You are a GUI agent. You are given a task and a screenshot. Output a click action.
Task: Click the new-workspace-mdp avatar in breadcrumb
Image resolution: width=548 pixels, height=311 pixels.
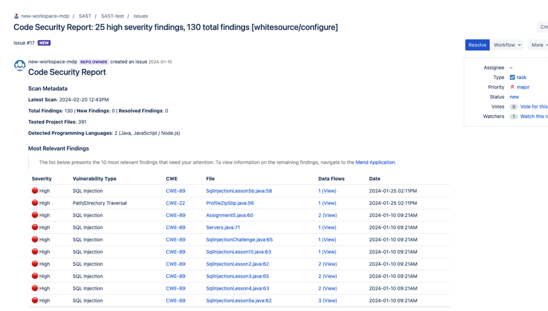point(16,16)
